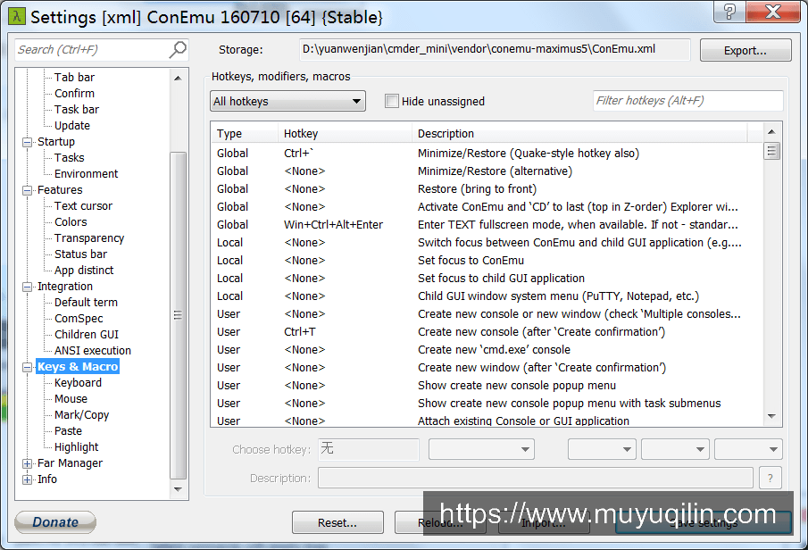Open the Highlight settings page

(x=76, y=447)
